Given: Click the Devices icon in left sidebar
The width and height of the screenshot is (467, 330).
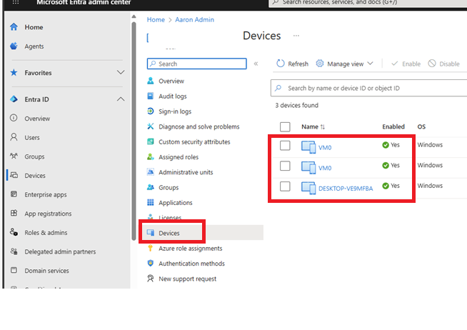Looking at the screenshot, I should [x=14, y=175].
